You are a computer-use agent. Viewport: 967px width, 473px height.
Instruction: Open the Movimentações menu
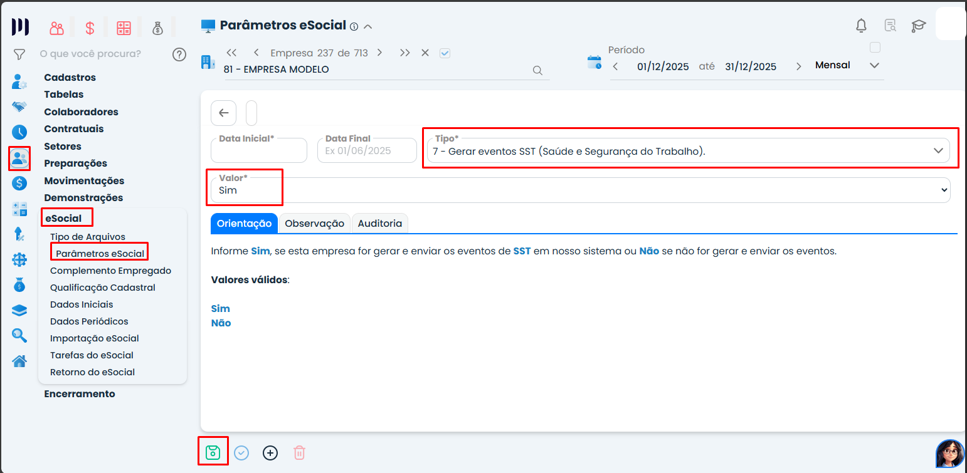[84, 181]
